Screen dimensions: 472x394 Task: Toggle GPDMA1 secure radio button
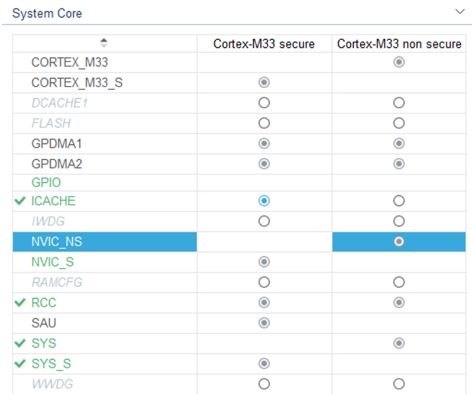pos(264,144)
